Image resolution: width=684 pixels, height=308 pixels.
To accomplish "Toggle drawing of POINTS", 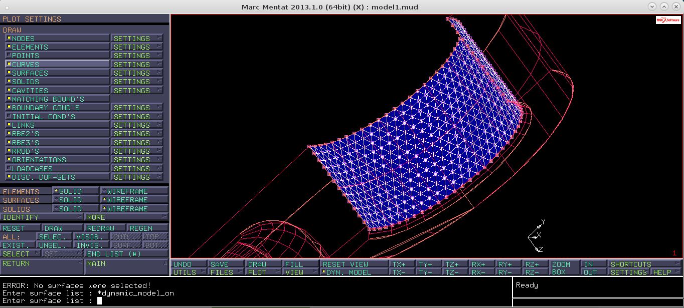I will click(58, 56).
